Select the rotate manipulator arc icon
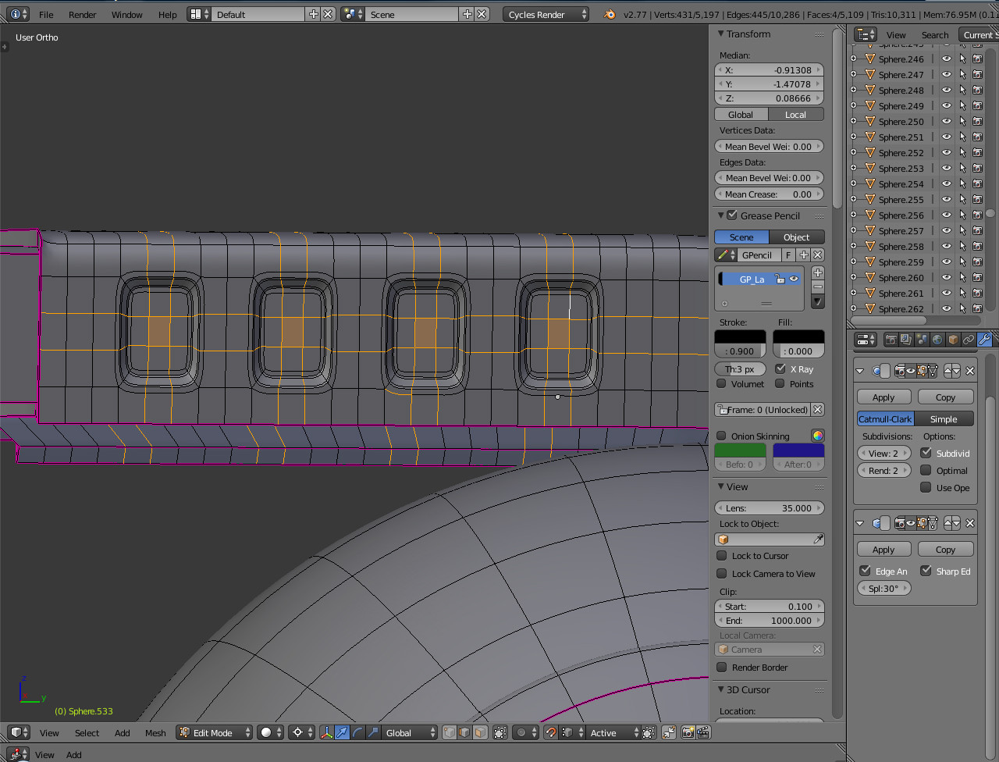The height and width of the screenshot is (762, 999). [358, 732]
